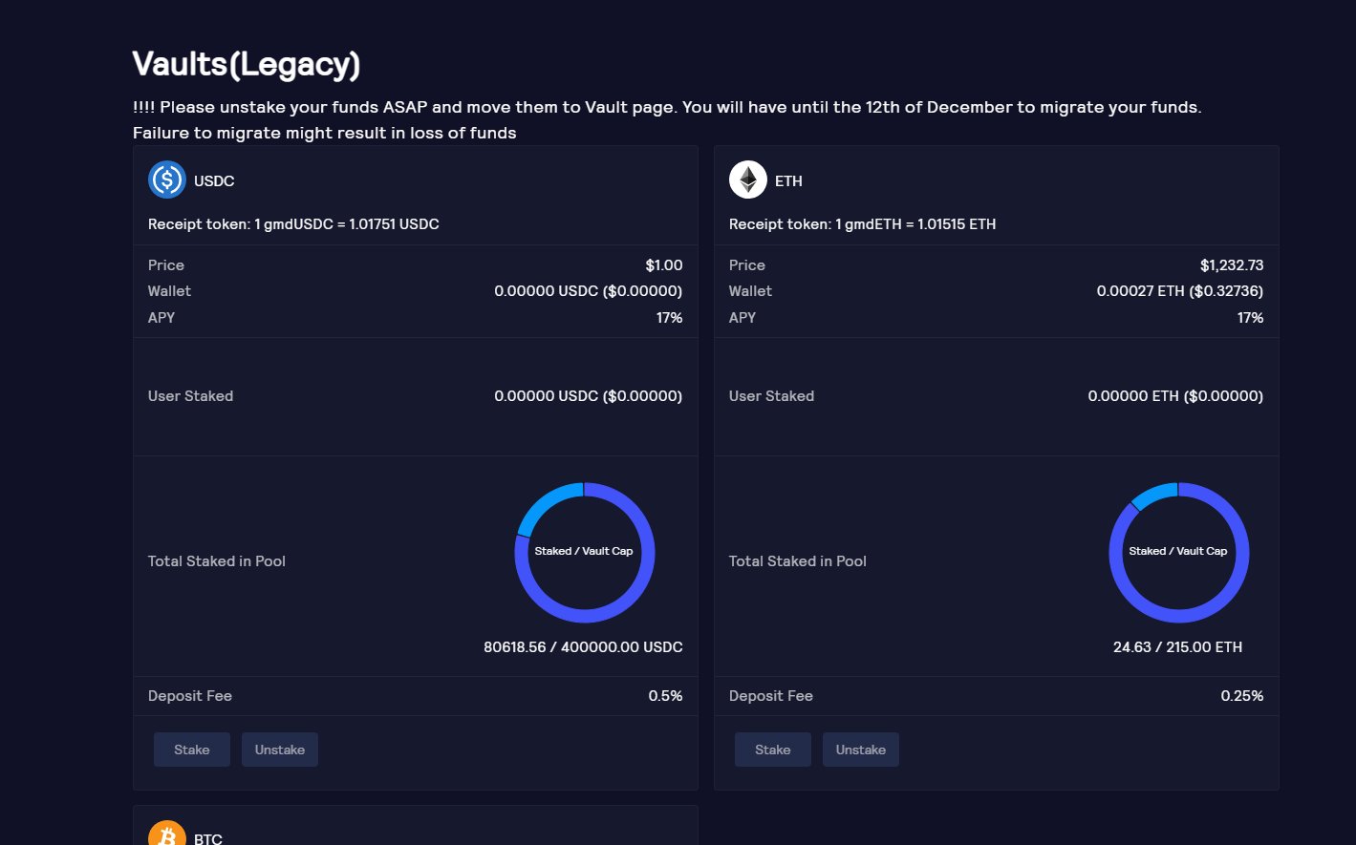The height and width of the screenshot is (845, 1356).
Task: Click the 17% APY value in USDC card
Action: (x=672, y=317)
